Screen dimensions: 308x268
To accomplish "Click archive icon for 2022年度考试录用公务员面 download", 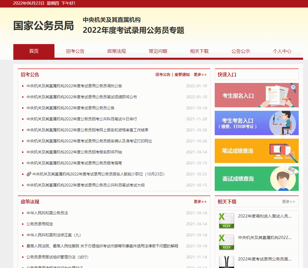I will click(x=227, y=262).
